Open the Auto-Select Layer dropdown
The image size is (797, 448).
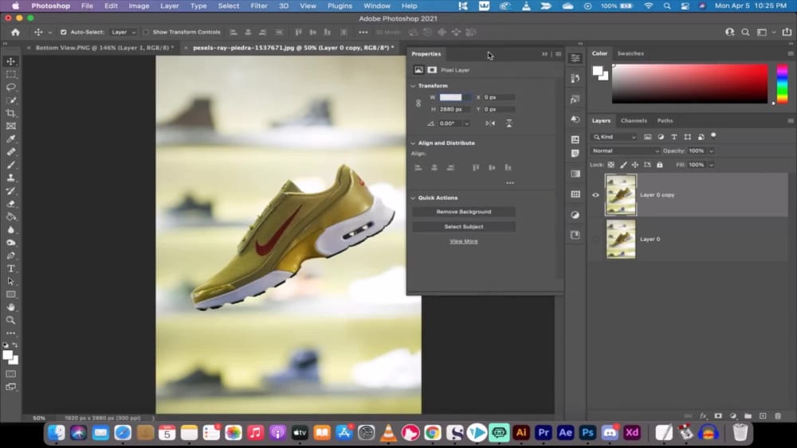click(124, 32)
